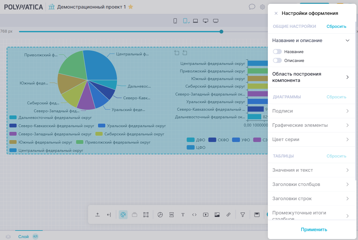This screenshot has height=240, width=358.
Task: Switch to mobile phone preview icon
Action: [x=175, y=21]
